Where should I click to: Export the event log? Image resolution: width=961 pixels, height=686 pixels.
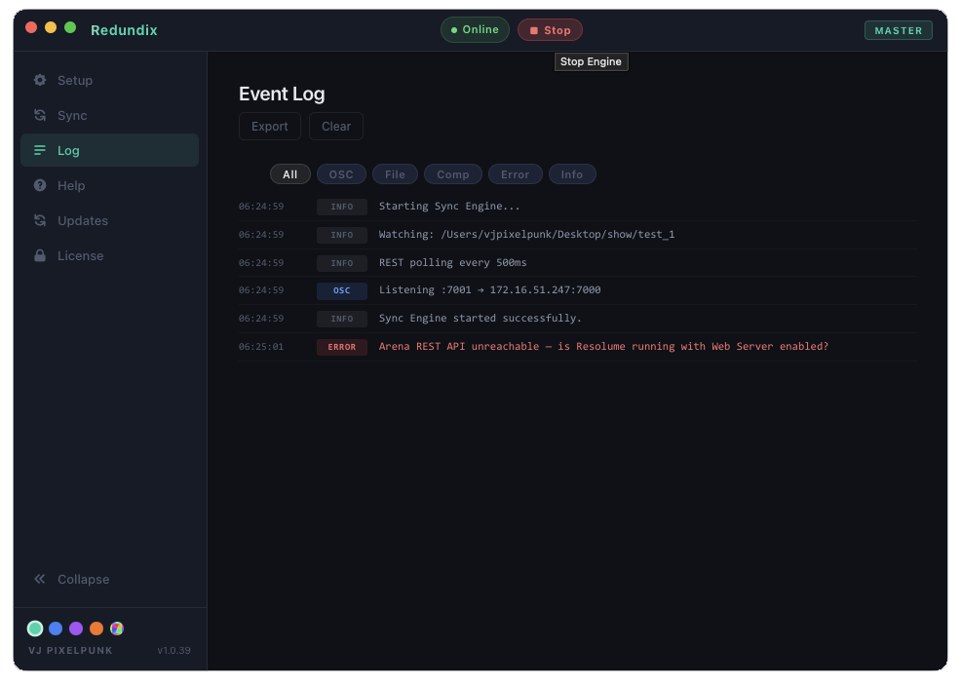[x=270, y=126]
